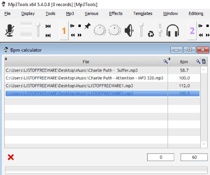Click the speaker volume icon
Image resolution: width=210 pixels, height=175 pixels.
pyautogui.click(x=129, y=31)
